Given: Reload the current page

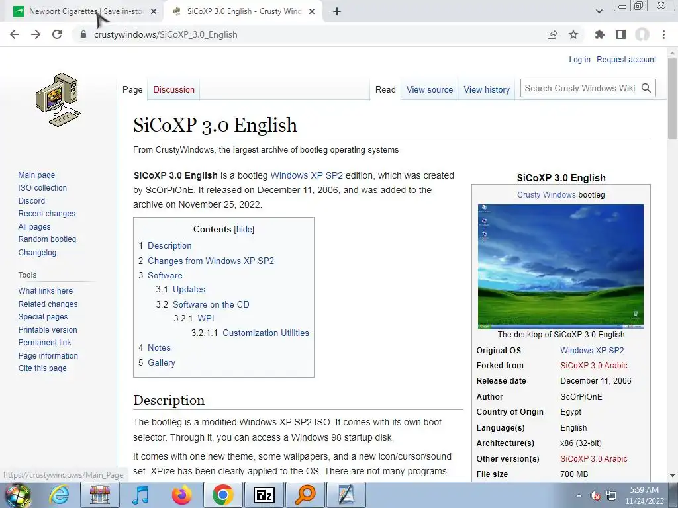Looking at the screenshot, I should [57, 34].
